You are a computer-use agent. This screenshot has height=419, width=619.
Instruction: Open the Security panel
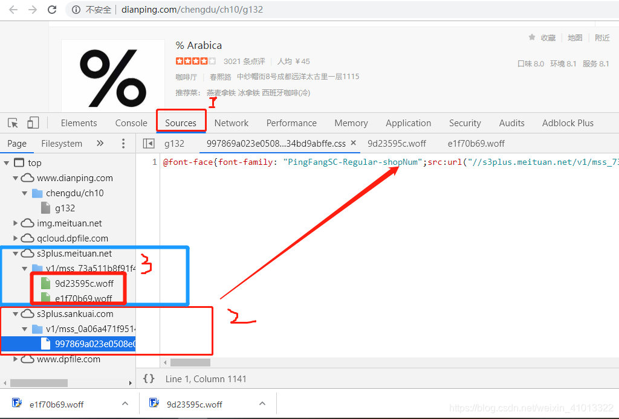[465, 123]
